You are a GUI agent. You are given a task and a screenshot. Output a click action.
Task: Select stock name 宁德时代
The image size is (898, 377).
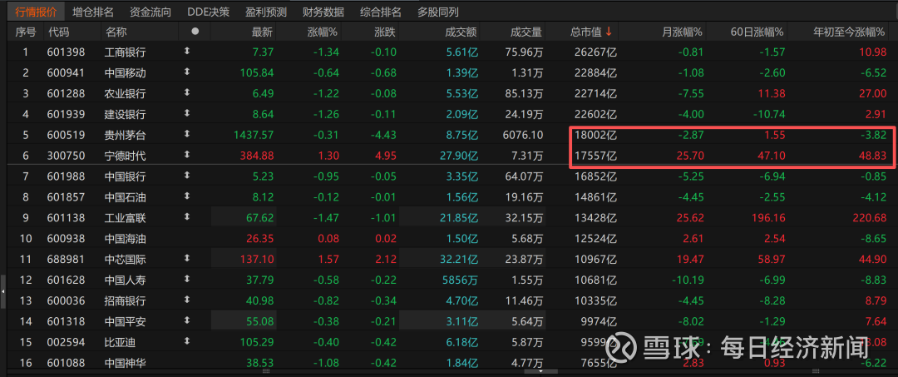coord(126,156)
